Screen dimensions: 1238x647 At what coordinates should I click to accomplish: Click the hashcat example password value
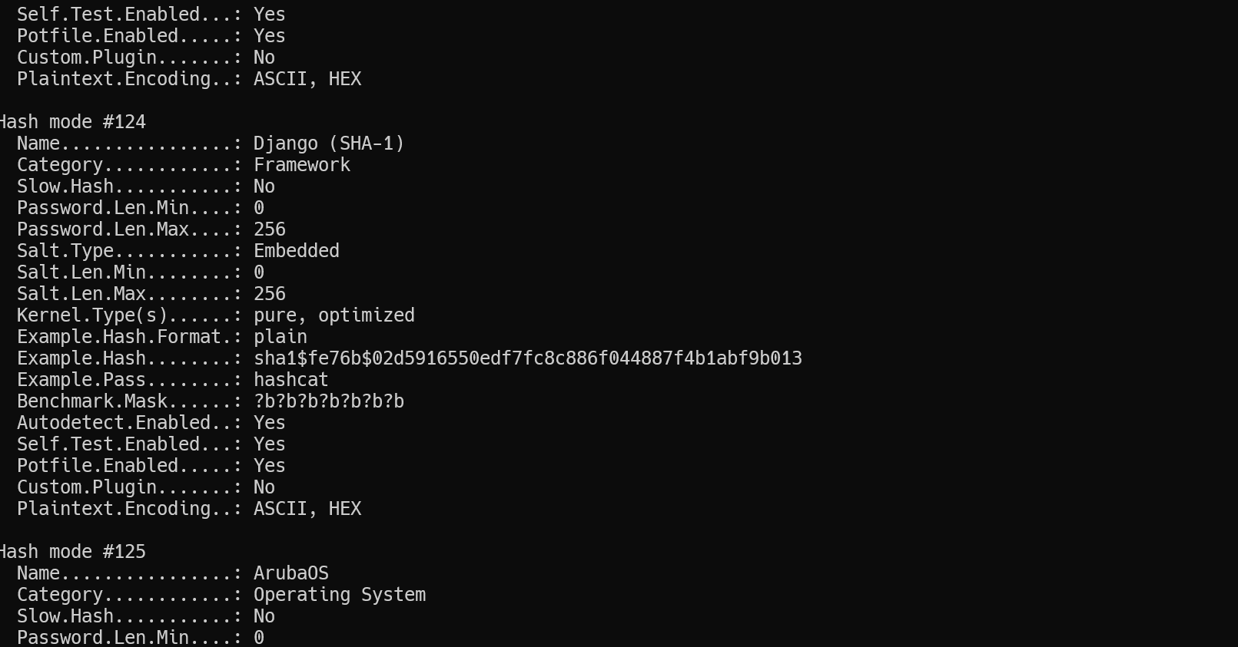[x=291, y=380]
